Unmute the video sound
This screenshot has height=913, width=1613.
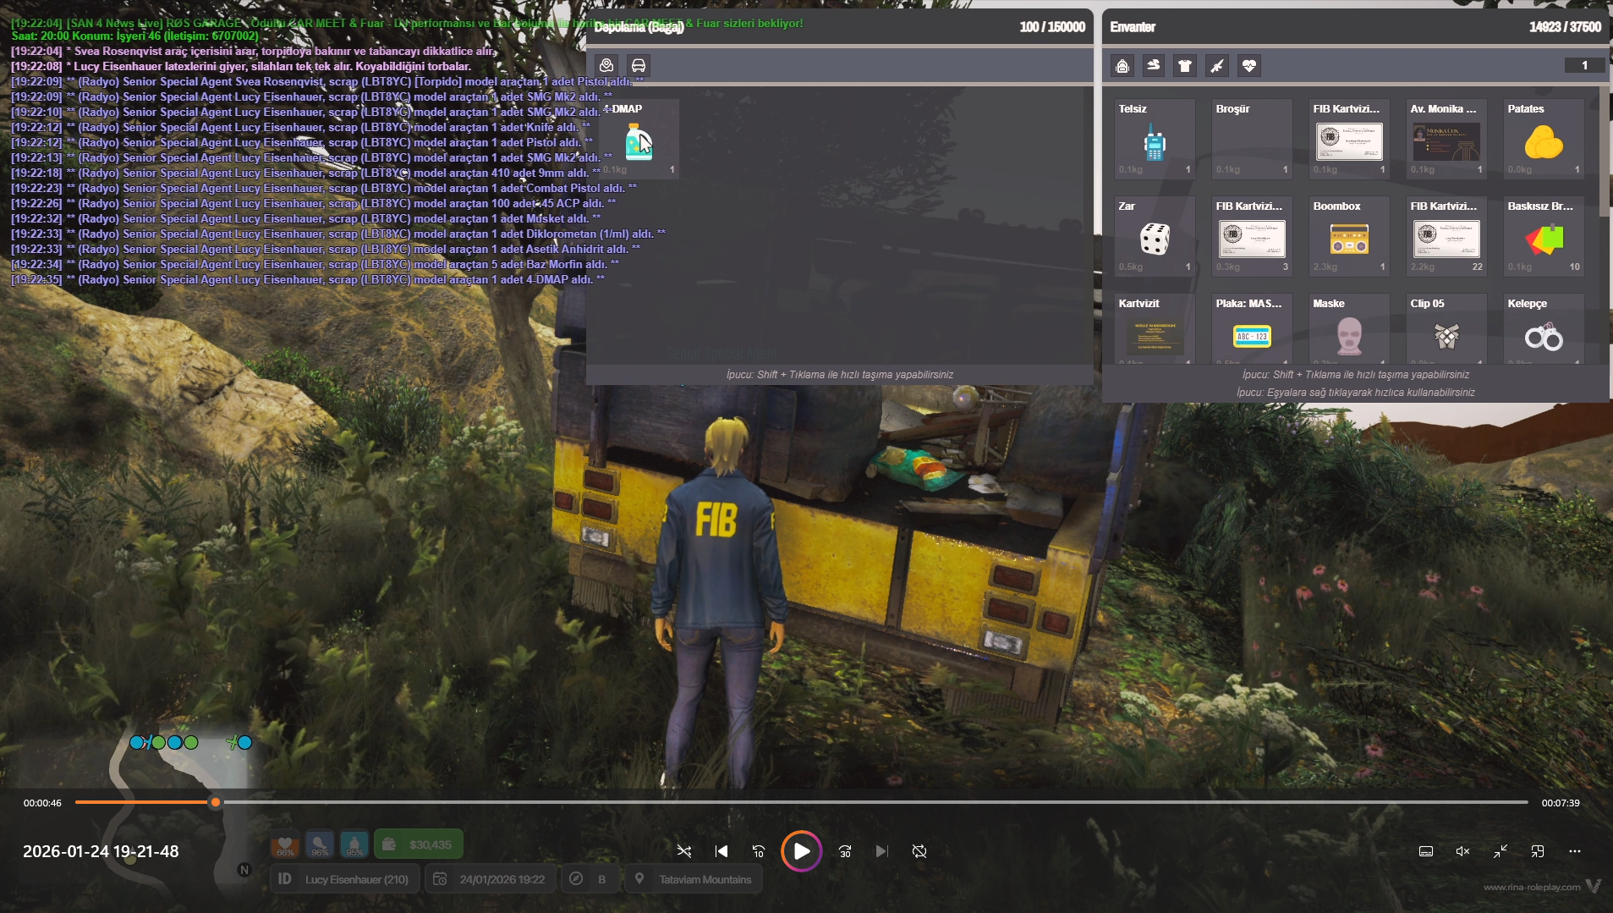[1463, 851]
